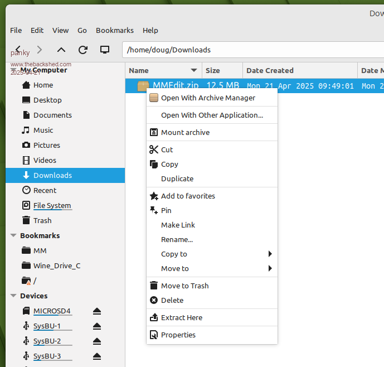Go forward using toolbar arrow
This screenshot has width=384, height=367.
click(40, 50)
